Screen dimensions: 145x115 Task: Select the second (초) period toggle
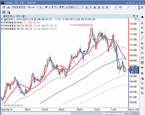[x=103, y=7]
